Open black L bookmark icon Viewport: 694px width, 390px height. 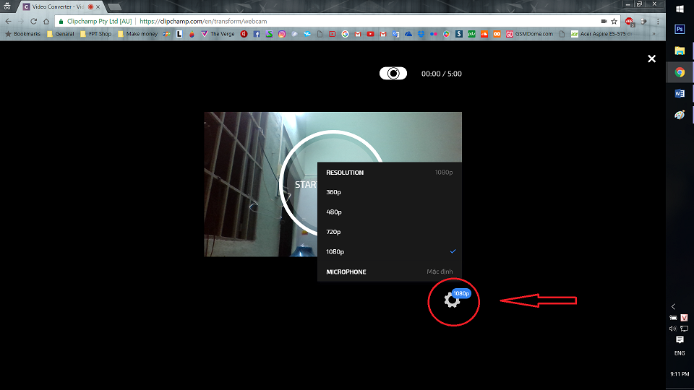tap(179, 34)
